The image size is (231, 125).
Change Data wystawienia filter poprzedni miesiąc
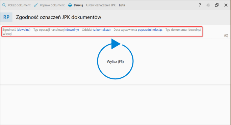tap(150, 30)
